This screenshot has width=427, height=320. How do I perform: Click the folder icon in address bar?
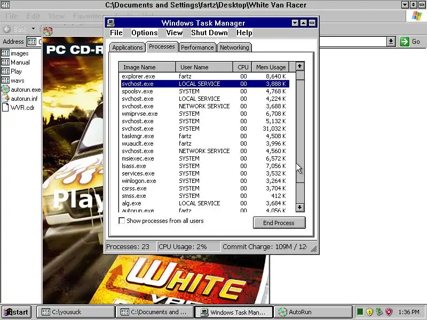pos(32,42)
